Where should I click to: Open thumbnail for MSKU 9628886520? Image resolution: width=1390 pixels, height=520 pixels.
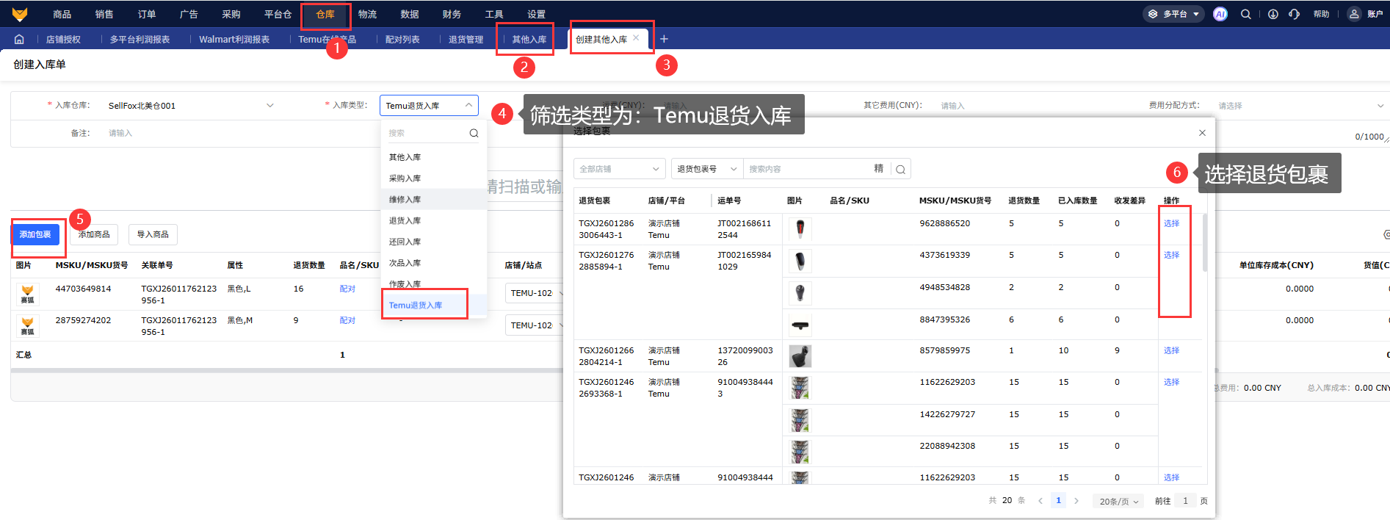[800, 229]
